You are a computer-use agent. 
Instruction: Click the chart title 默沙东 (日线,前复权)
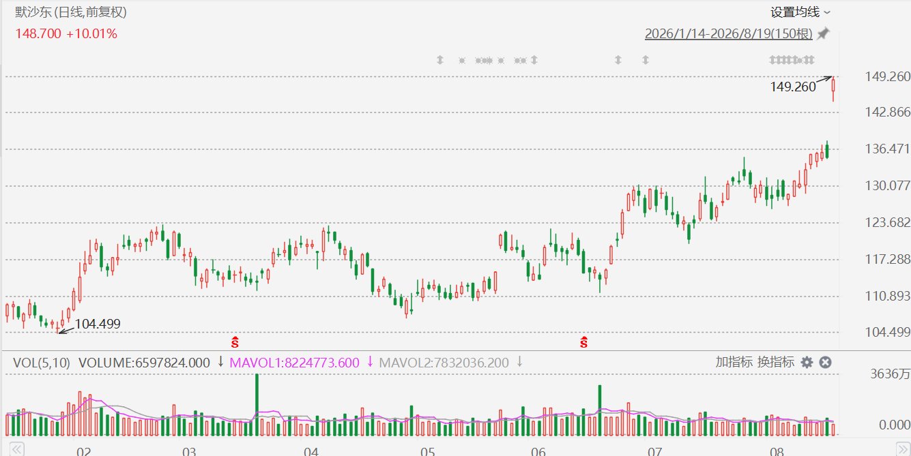tap(71, 12)
